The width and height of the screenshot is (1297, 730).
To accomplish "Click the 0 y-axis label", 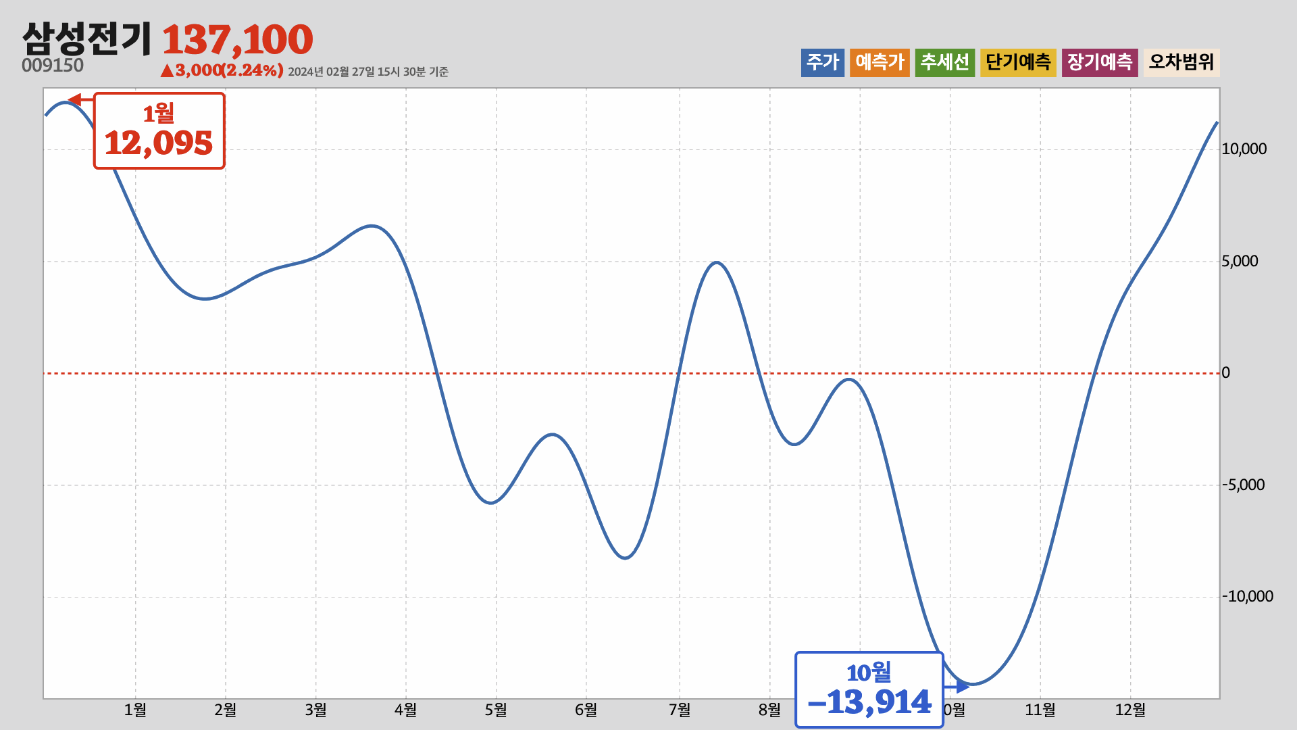I will coord(1225,372).
